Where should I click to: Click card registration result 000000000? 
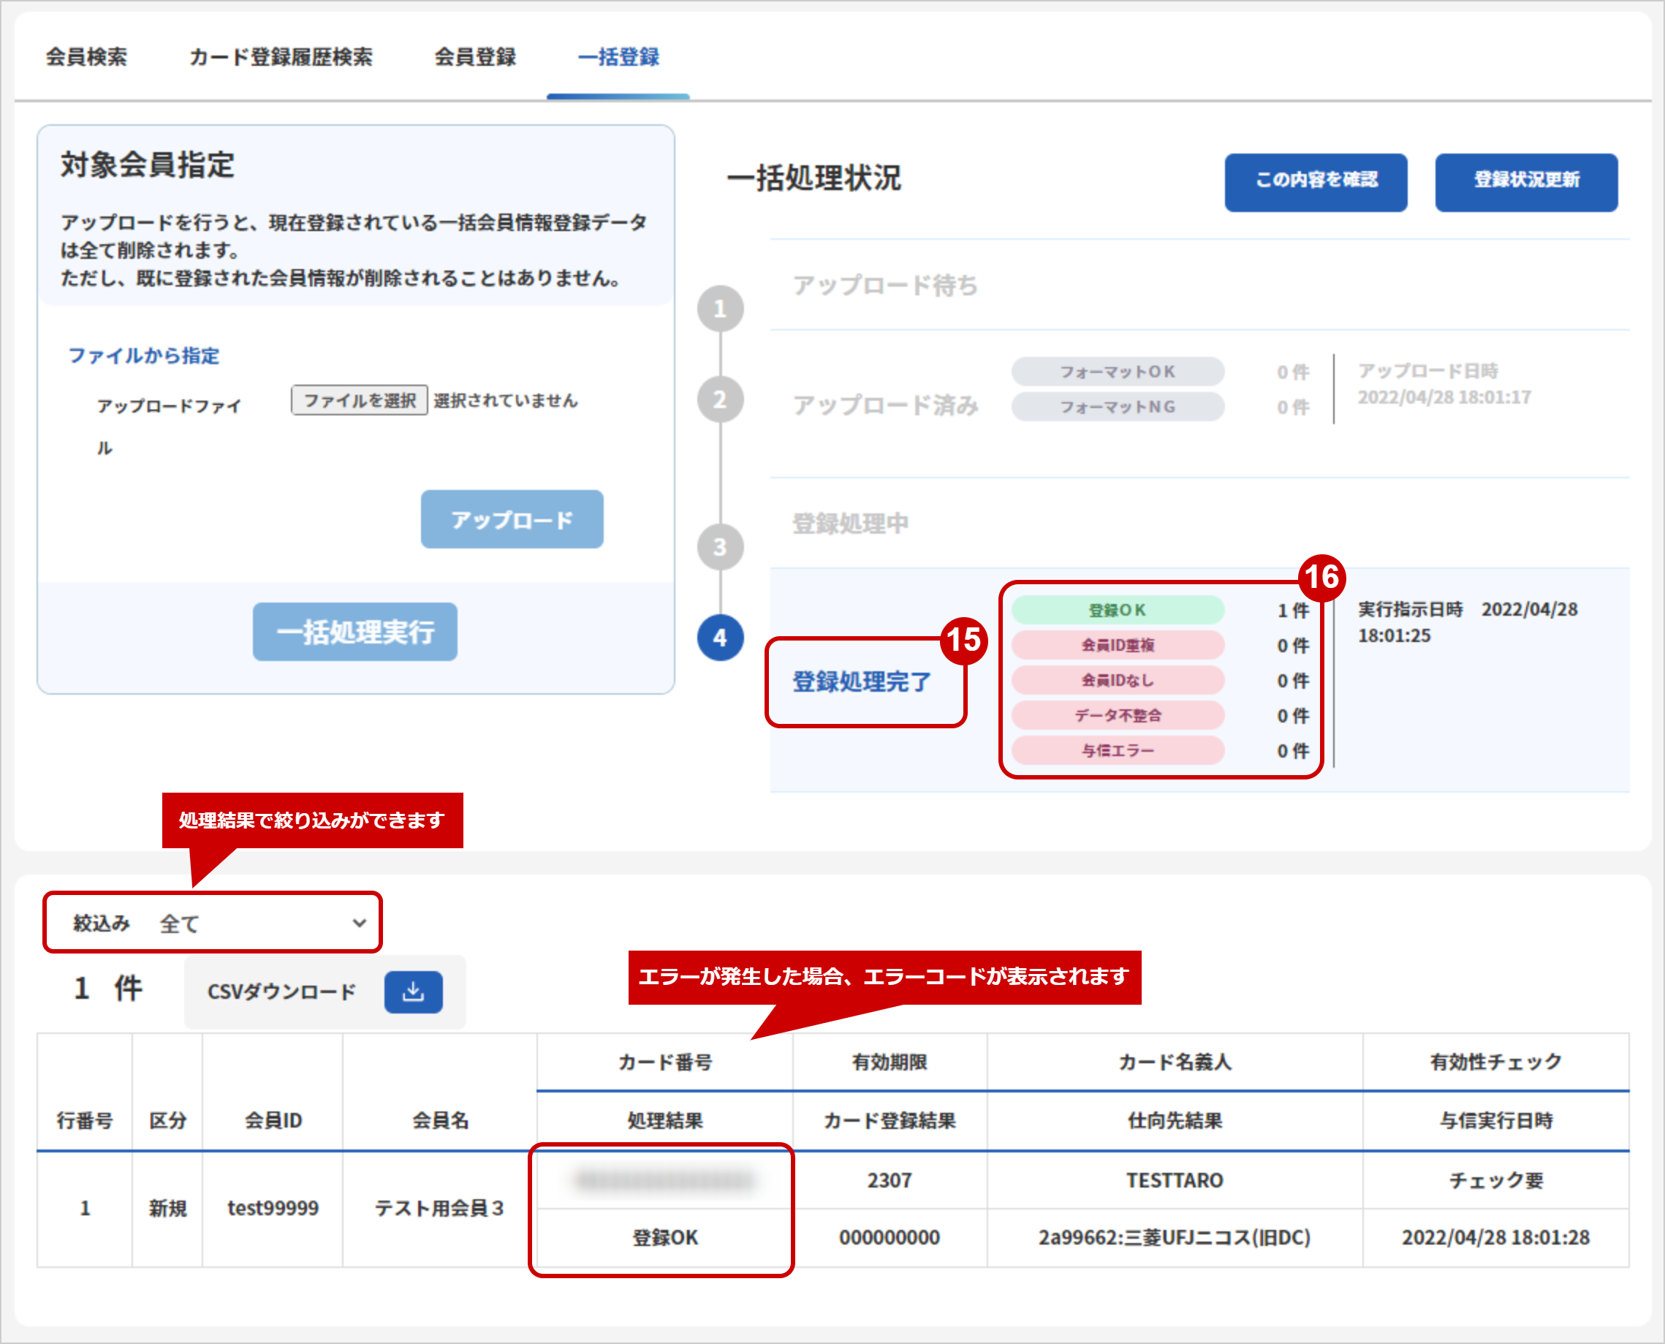coord(890,1238)
